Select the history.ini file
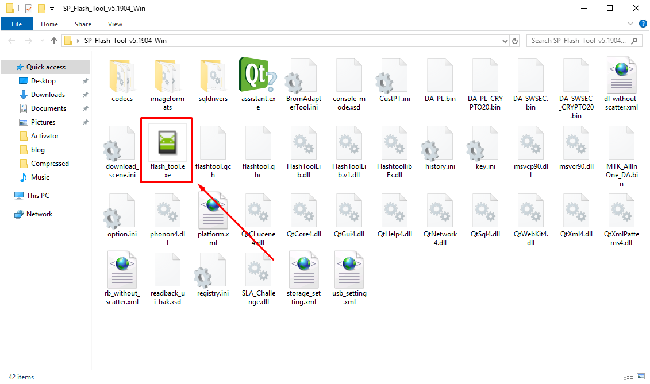 tap(440, 149)
